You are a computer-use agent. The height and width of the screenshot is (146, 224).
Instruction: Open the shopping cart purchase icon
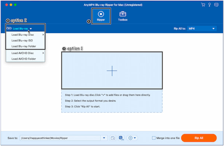pyautogui.click(x=203, y=5)
